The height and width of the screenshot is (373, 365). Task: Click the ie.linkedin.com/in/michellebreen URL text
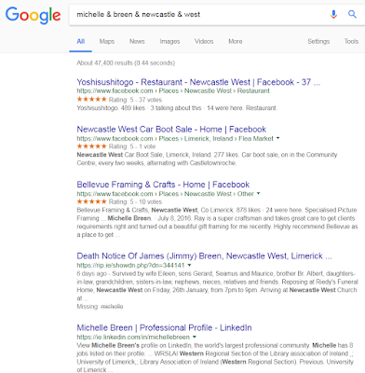pyautogui.click(x=133, y=337)
